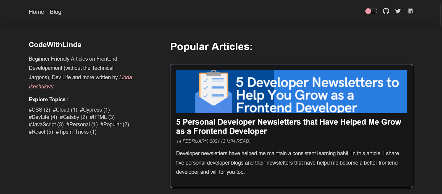The height and width of the screenshot is (194, 442).
Task: Toggle the dark mode theme switch
Action: [x=371, y=11]
